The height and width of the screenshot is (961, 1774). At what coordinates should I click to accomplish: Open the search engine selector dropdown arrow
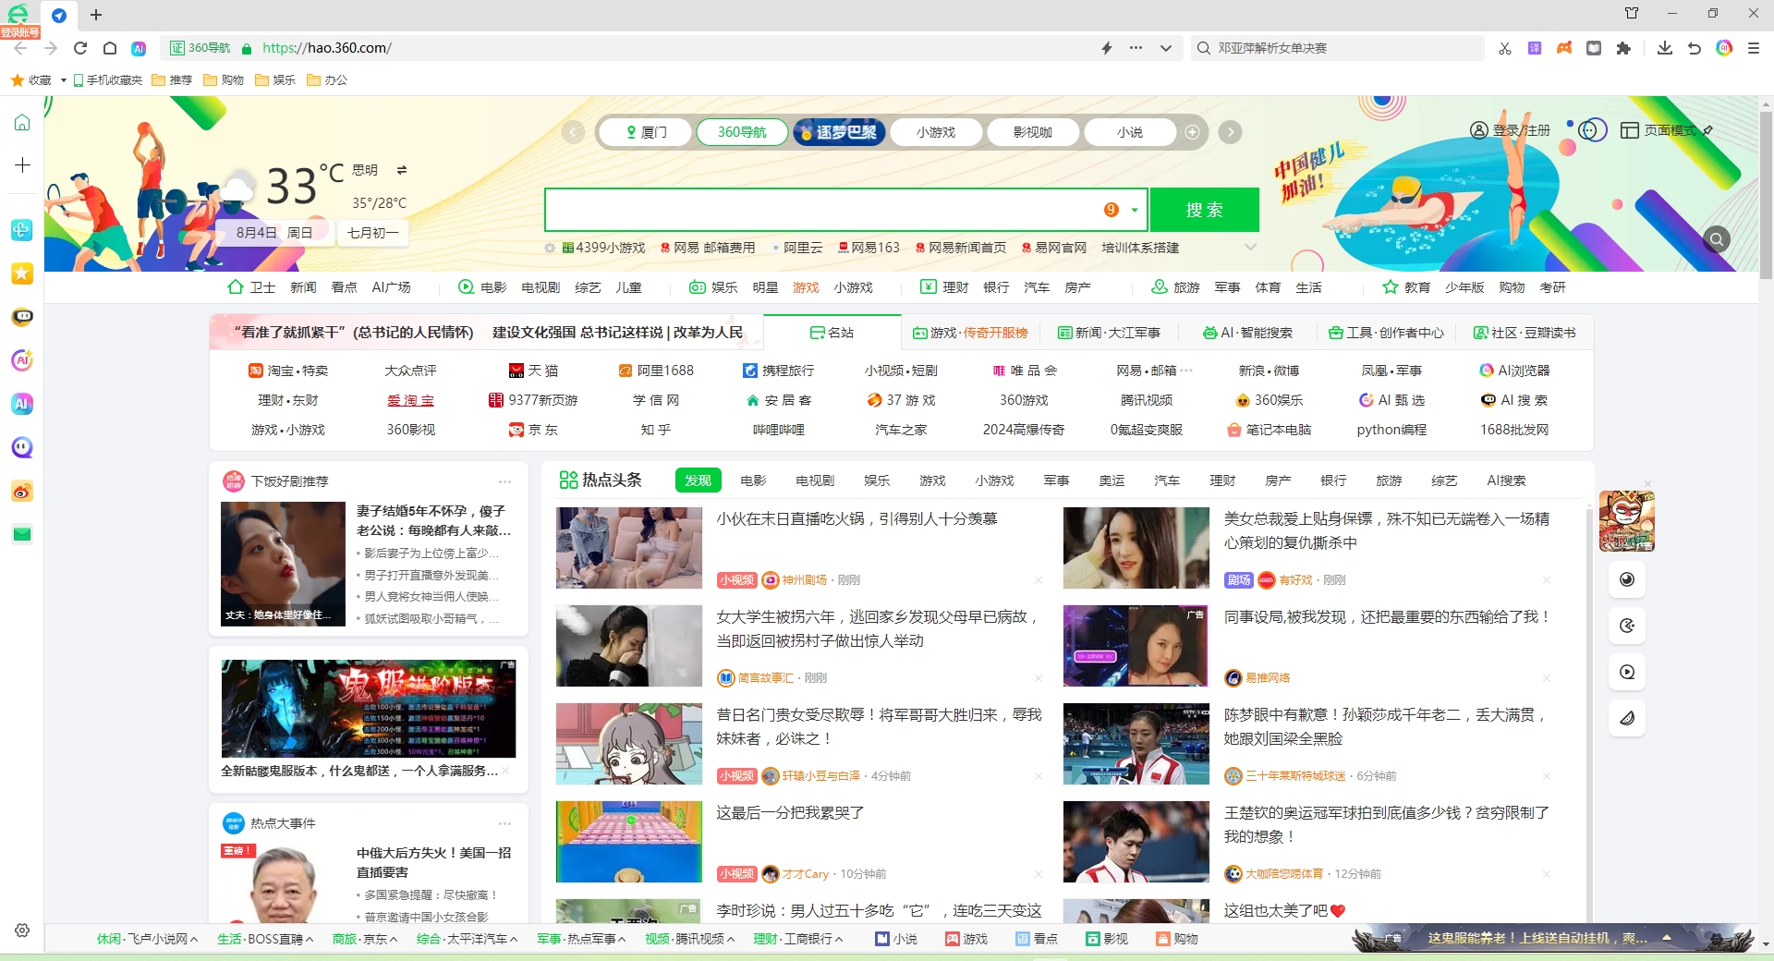pos(1135,210)
